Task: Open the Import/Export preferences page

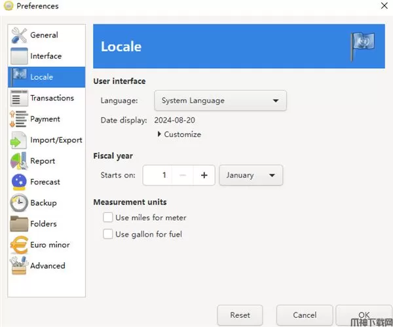Action: coord(47,140)
